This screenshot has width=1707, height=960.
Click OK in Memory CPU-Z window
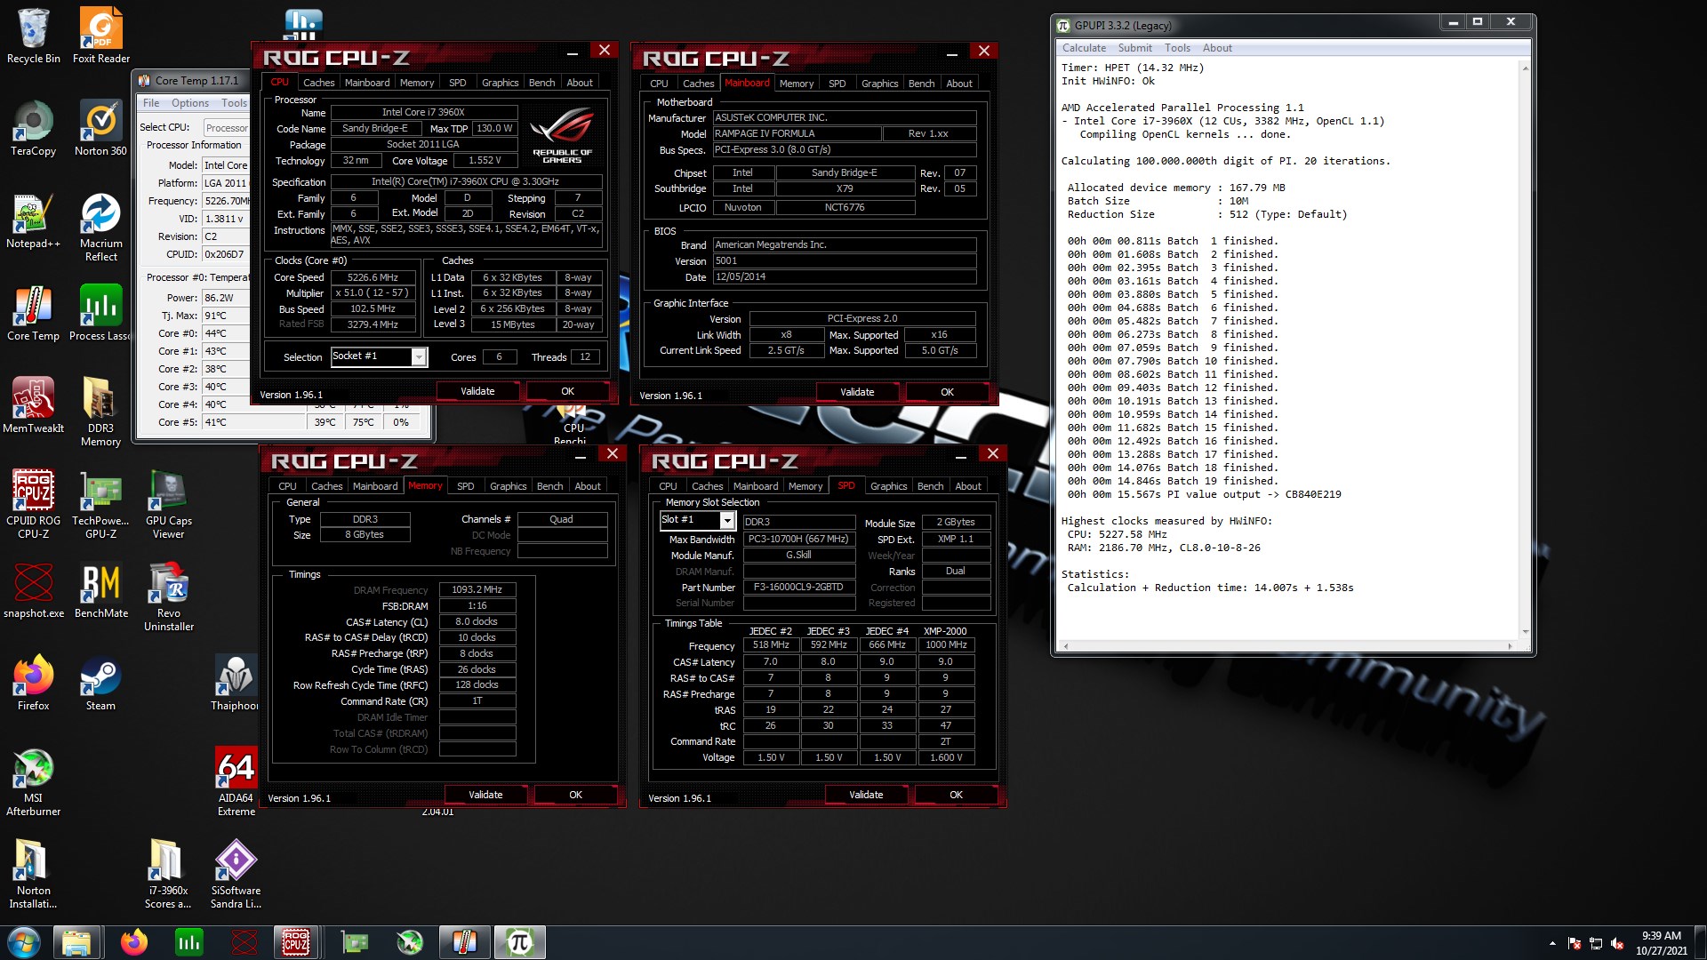pos(576,795)
